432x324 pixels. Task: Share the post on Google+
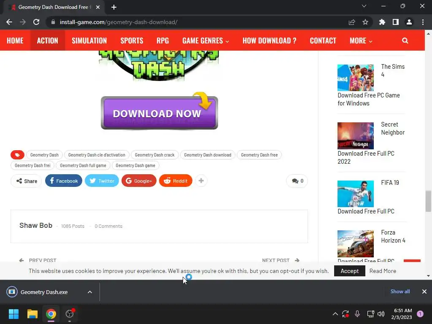pyautogui.click(x=139, y=181)
